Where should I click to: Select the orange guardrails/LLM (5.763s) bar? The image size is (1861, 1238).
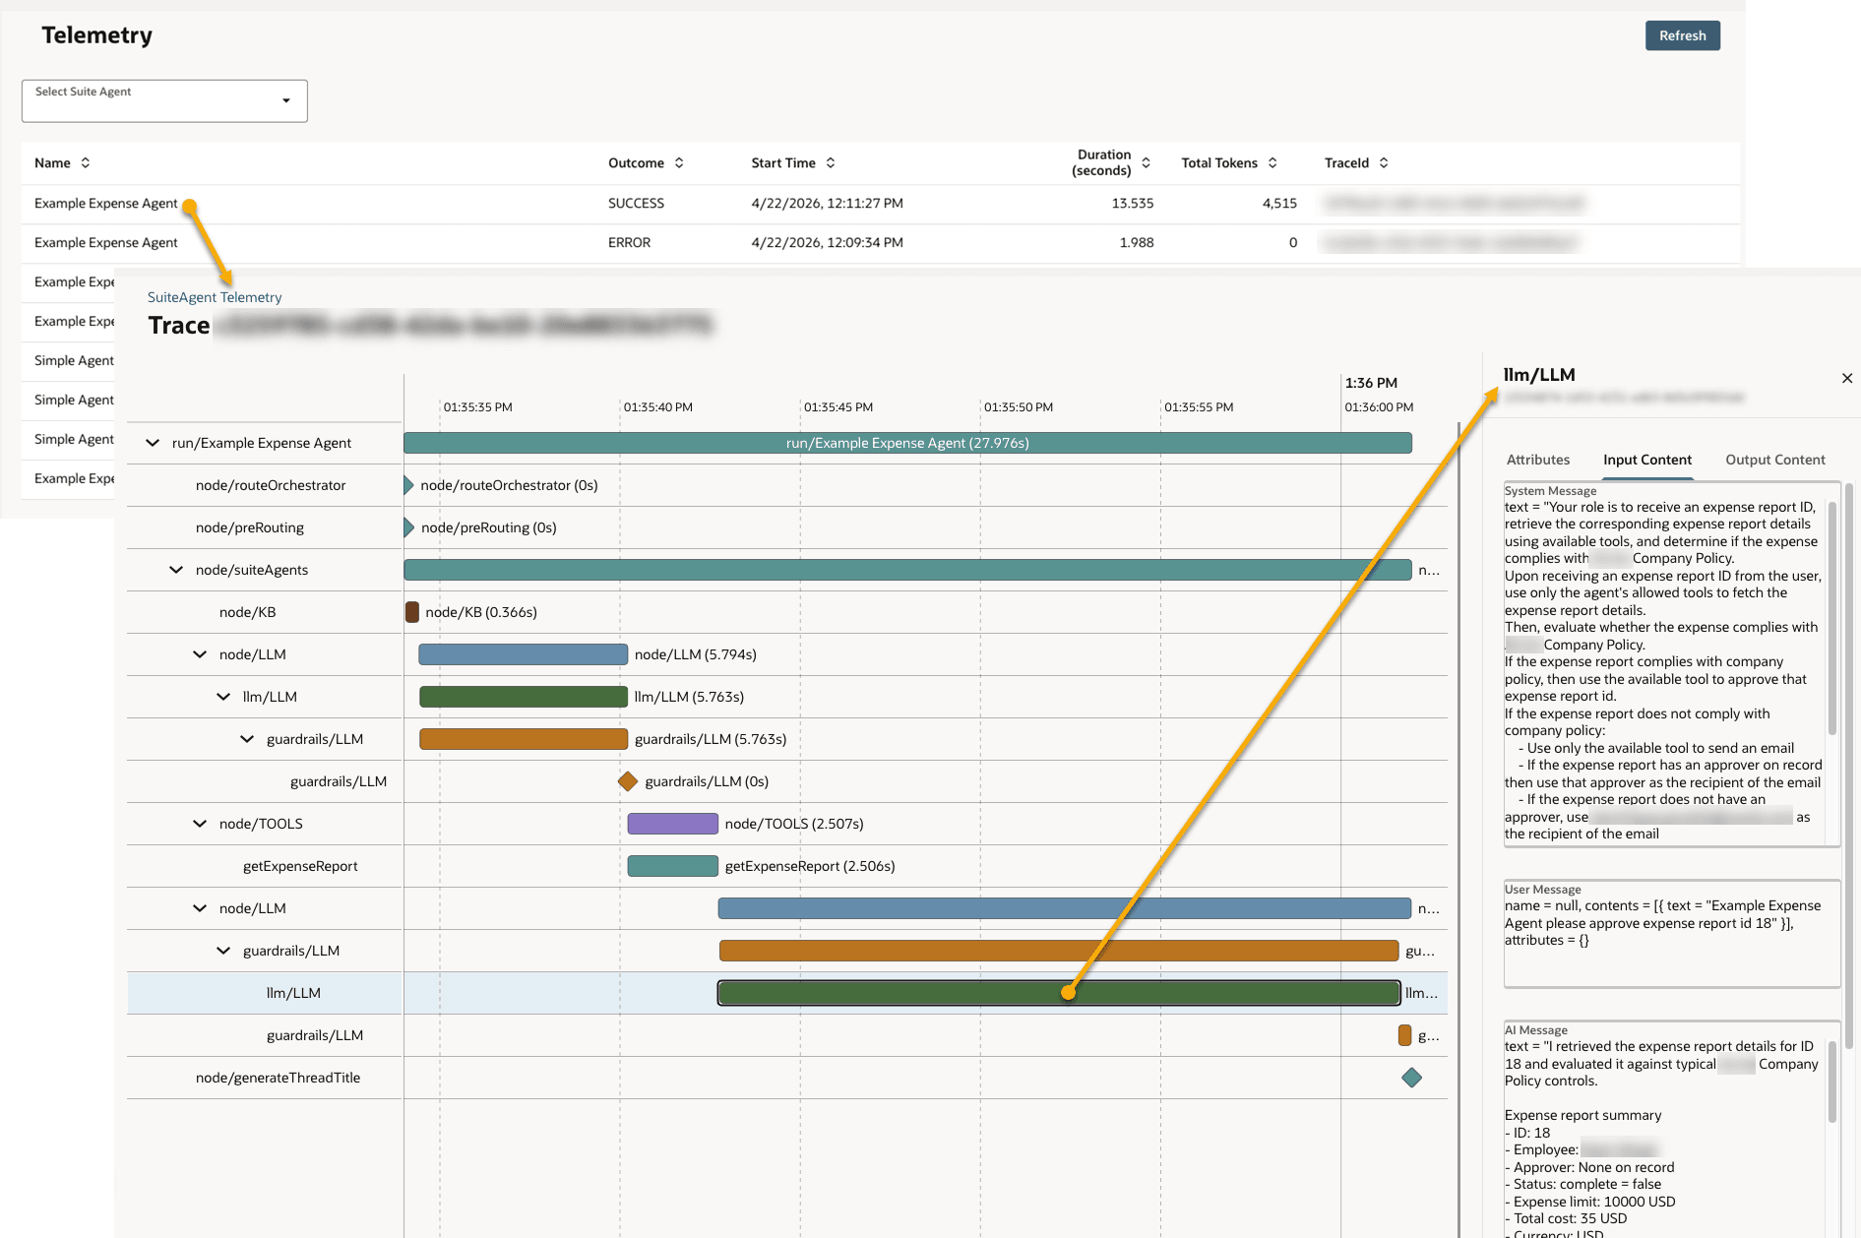523,739
